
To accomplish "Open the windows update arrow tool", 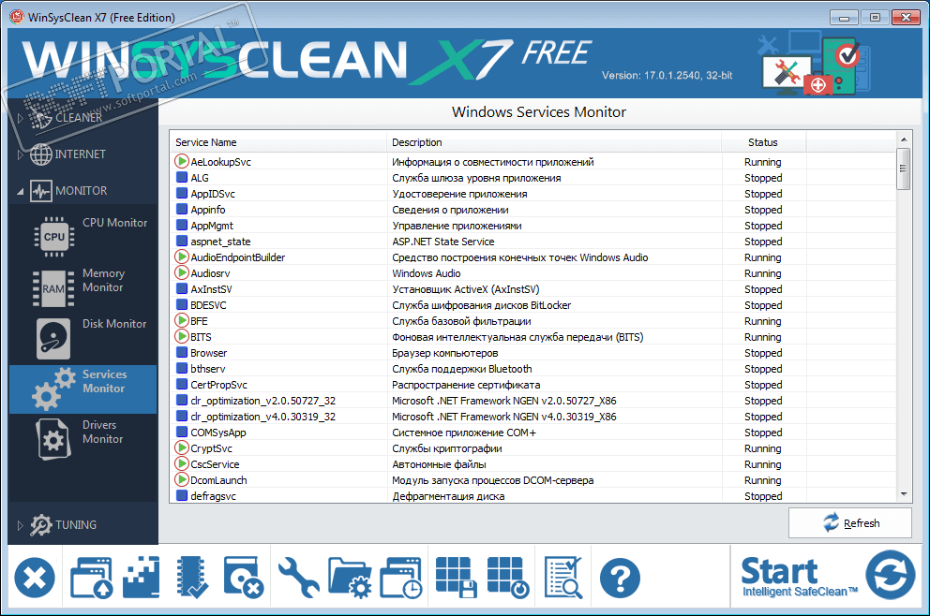I will tap(91, 578).
